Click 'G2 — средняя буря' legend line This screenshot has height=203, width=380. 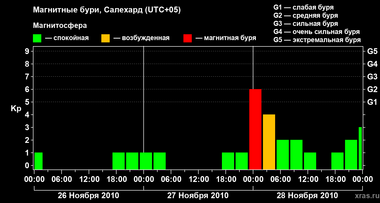point(306,15)
